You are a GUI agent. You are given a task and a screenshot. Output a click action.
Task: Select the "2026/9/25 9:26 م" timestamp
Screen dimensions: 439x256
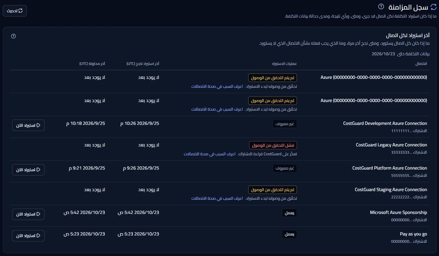click(141, 168)
